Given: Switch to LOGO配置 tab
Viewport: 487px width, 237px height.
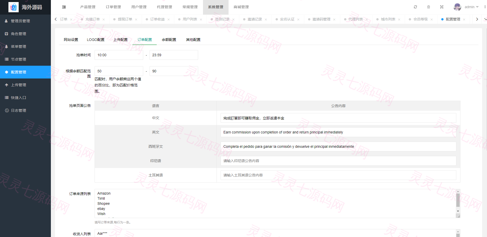Looking at the screenshot, I should tap(96, 40).
